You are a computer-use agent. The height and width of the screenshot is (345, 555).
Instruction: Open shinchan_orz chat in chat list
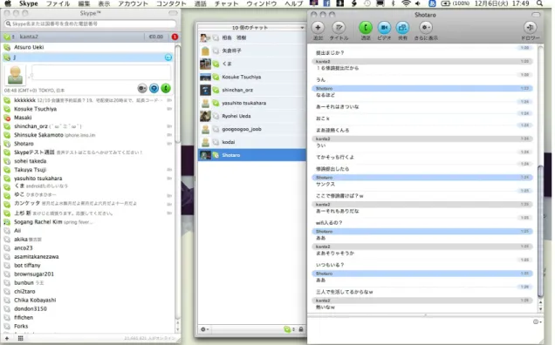tap(252, 90)
